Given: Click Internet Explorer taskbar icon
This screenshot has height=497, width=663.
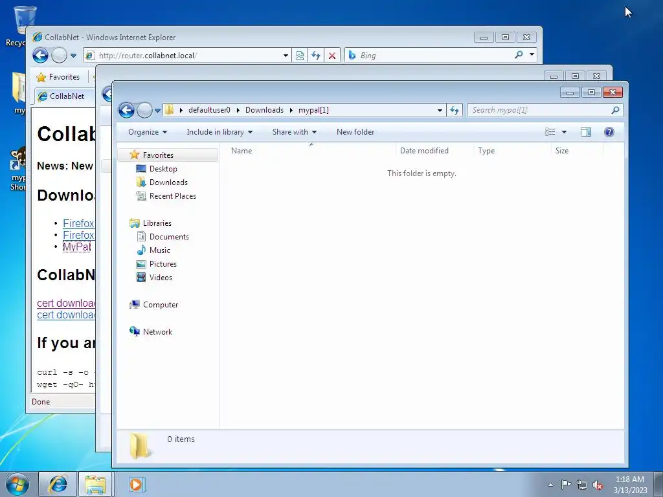Looking at the screenshot, I should (58, 484).
